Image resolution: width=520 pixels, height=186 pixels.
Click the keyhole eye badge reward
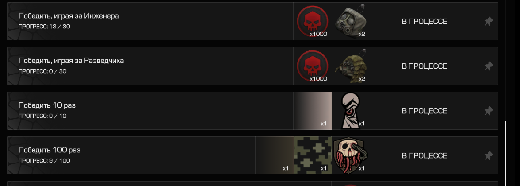(351, 111)
